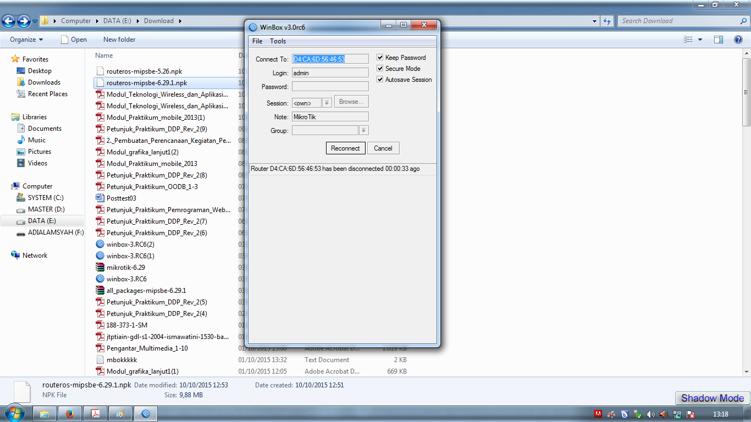
Task: Click the Change your view icon
Action: (x=688, y=40)
